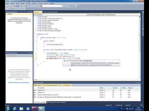Open the Form1_Paint member dropdown
Viewport: 149px width, 111px height.
click(140, 15)
